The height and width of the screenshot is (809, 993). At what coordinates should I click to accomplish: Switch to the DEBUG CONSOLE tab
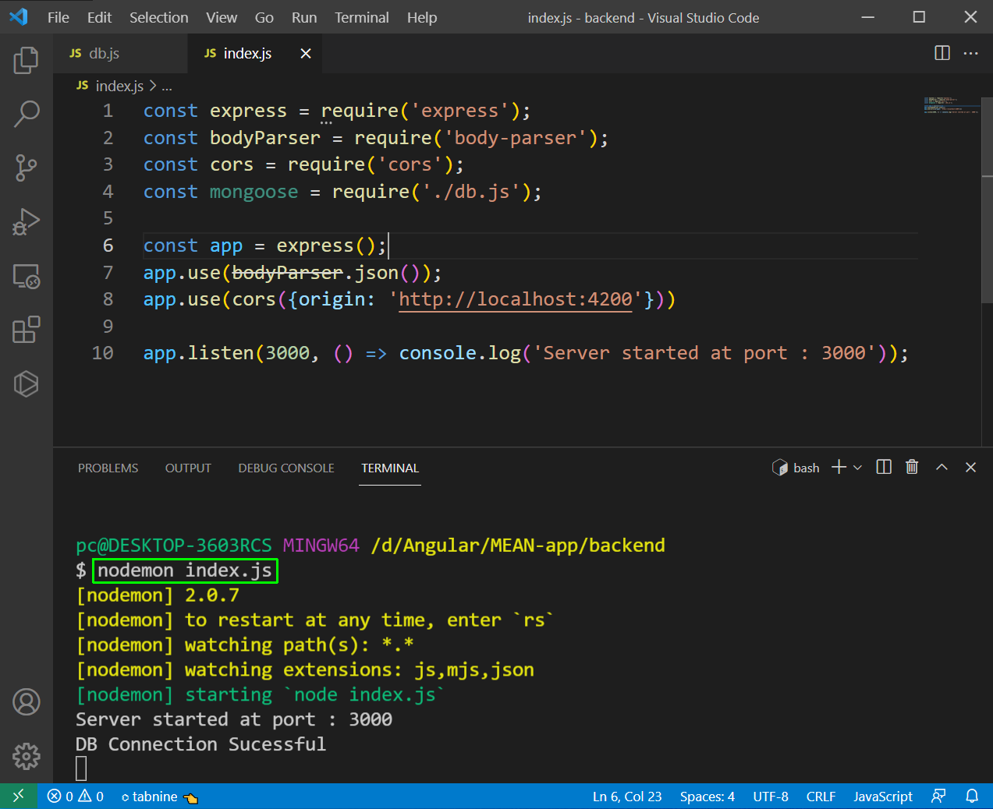[x=286, y=468]
